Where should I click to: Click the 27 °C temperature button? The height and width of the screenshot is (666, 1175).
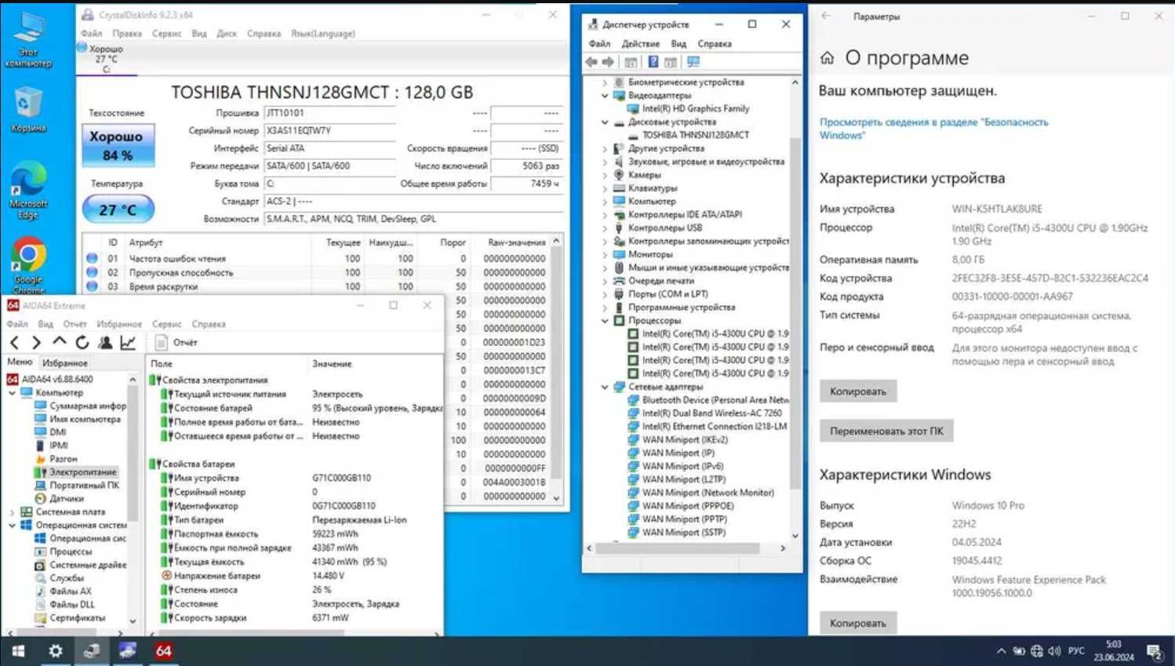click(x=118, y=209)
